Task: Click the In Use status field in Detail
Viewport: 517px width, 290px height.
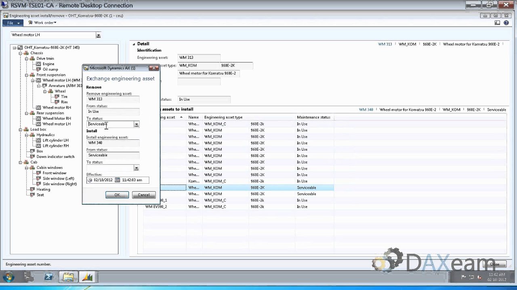Action: [204, 99]
